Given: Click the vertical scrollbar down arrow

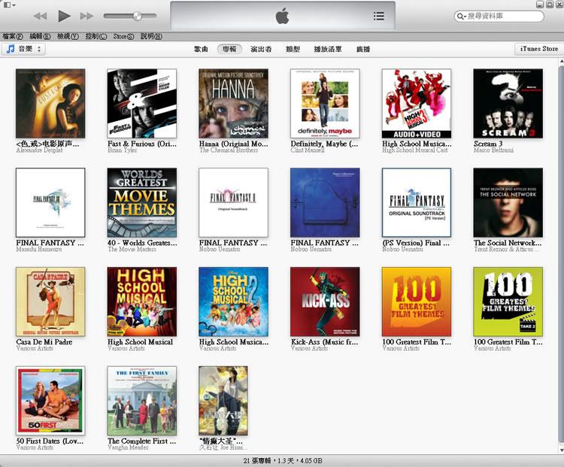Looking at the screenshot, I should click(x=561, y=450).
